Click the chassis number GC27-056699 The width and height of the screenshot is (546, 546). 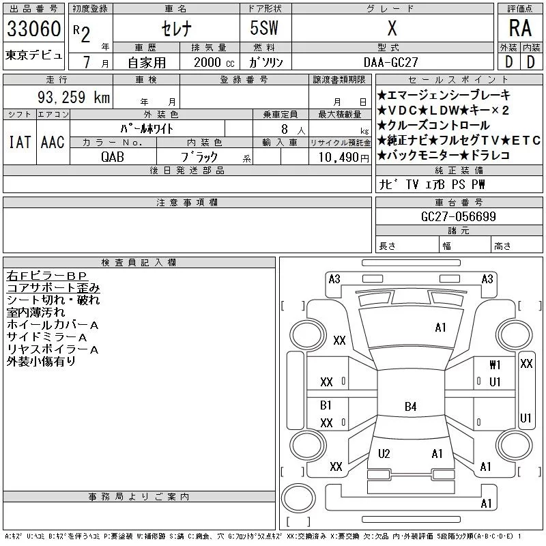[x=459, y=216]
